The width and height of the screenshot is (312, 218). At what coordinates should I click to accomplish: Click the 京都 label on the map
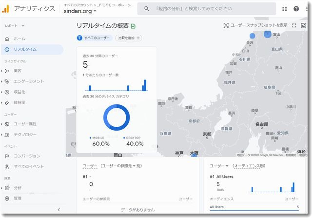207,134
